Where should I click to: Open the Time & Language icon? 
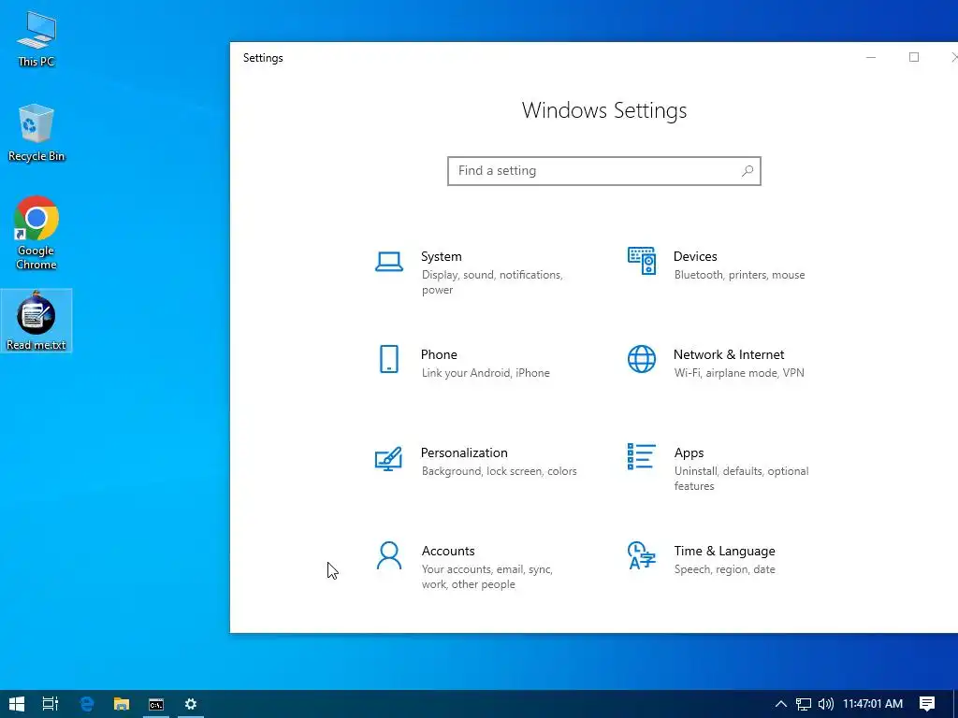tap(642, 555)
